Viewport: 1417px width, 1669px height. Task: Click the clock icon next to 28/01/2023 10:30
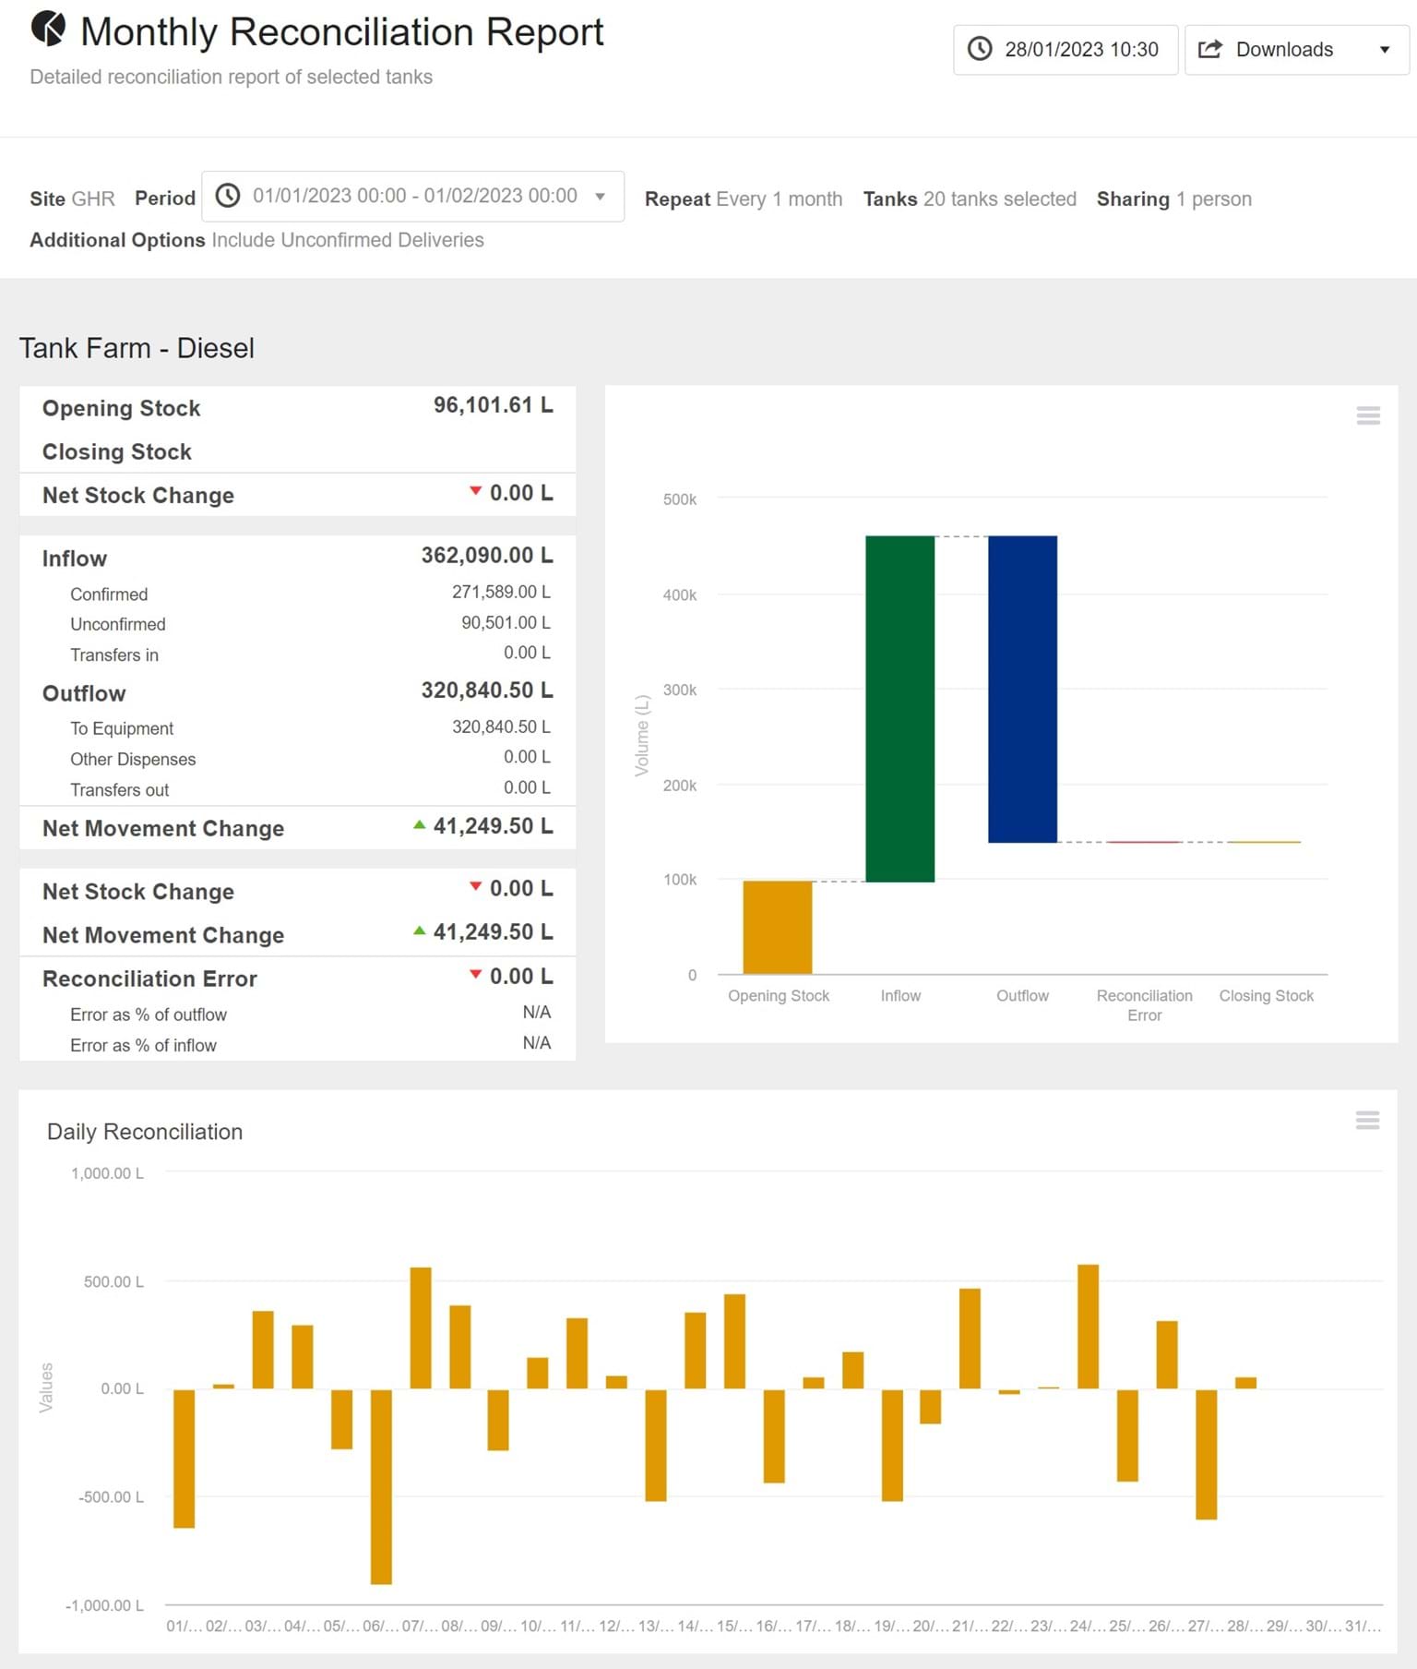(980, 49)
